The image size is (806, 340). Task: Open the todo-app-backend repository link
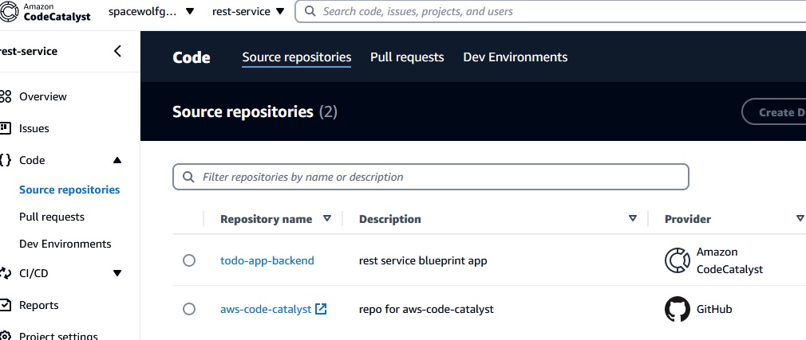pos(267,260)
